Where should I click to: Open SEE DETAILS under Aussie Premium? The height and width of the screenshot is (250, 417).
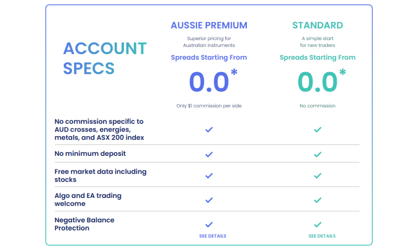point(213,236)
